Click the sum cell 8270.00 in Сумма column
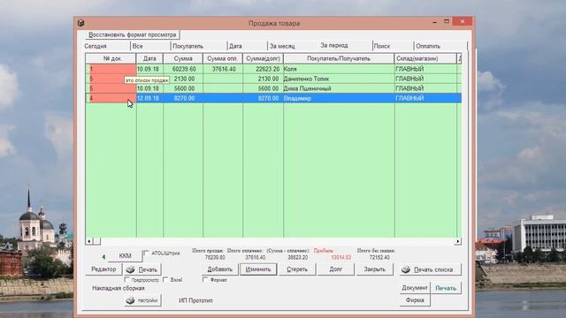 click(183, 98)
